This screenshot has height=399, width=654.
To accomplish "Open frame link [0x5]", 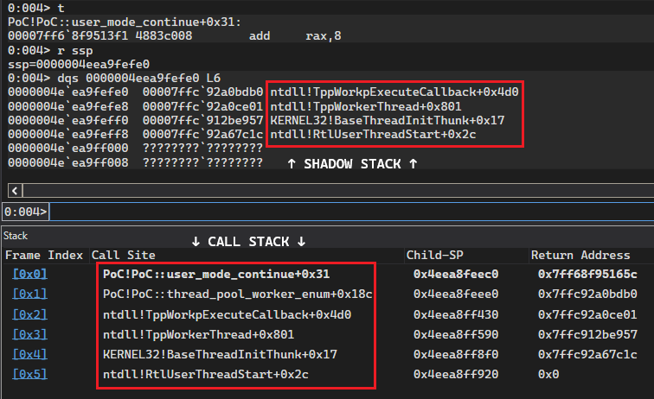I will pos(29,375).
